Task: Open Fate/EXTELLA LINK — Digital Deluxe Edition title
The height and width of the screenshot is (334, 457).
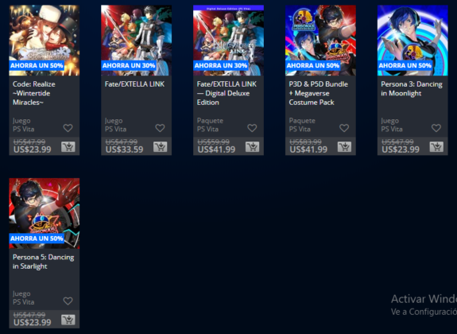Action: click(227, 93)
